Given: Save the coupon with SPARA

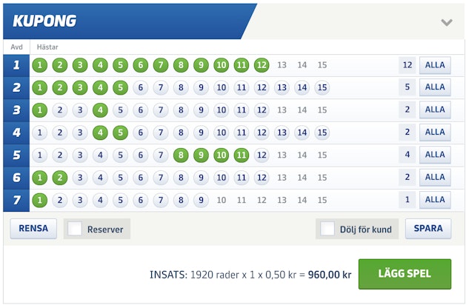Looking at the screenshot, I should [x=428, y=229].
